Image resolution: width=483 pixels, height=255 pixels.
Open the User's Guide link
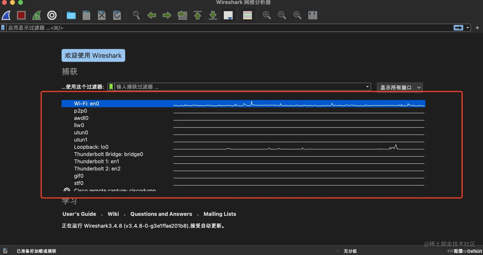[79, 214]
